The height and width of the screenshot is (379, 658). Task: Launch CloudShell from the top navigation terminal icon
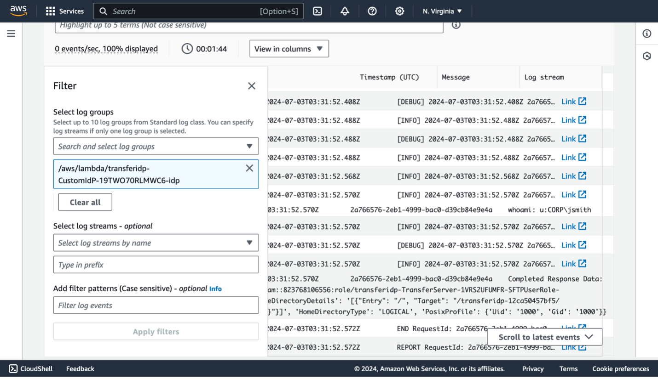317,11
